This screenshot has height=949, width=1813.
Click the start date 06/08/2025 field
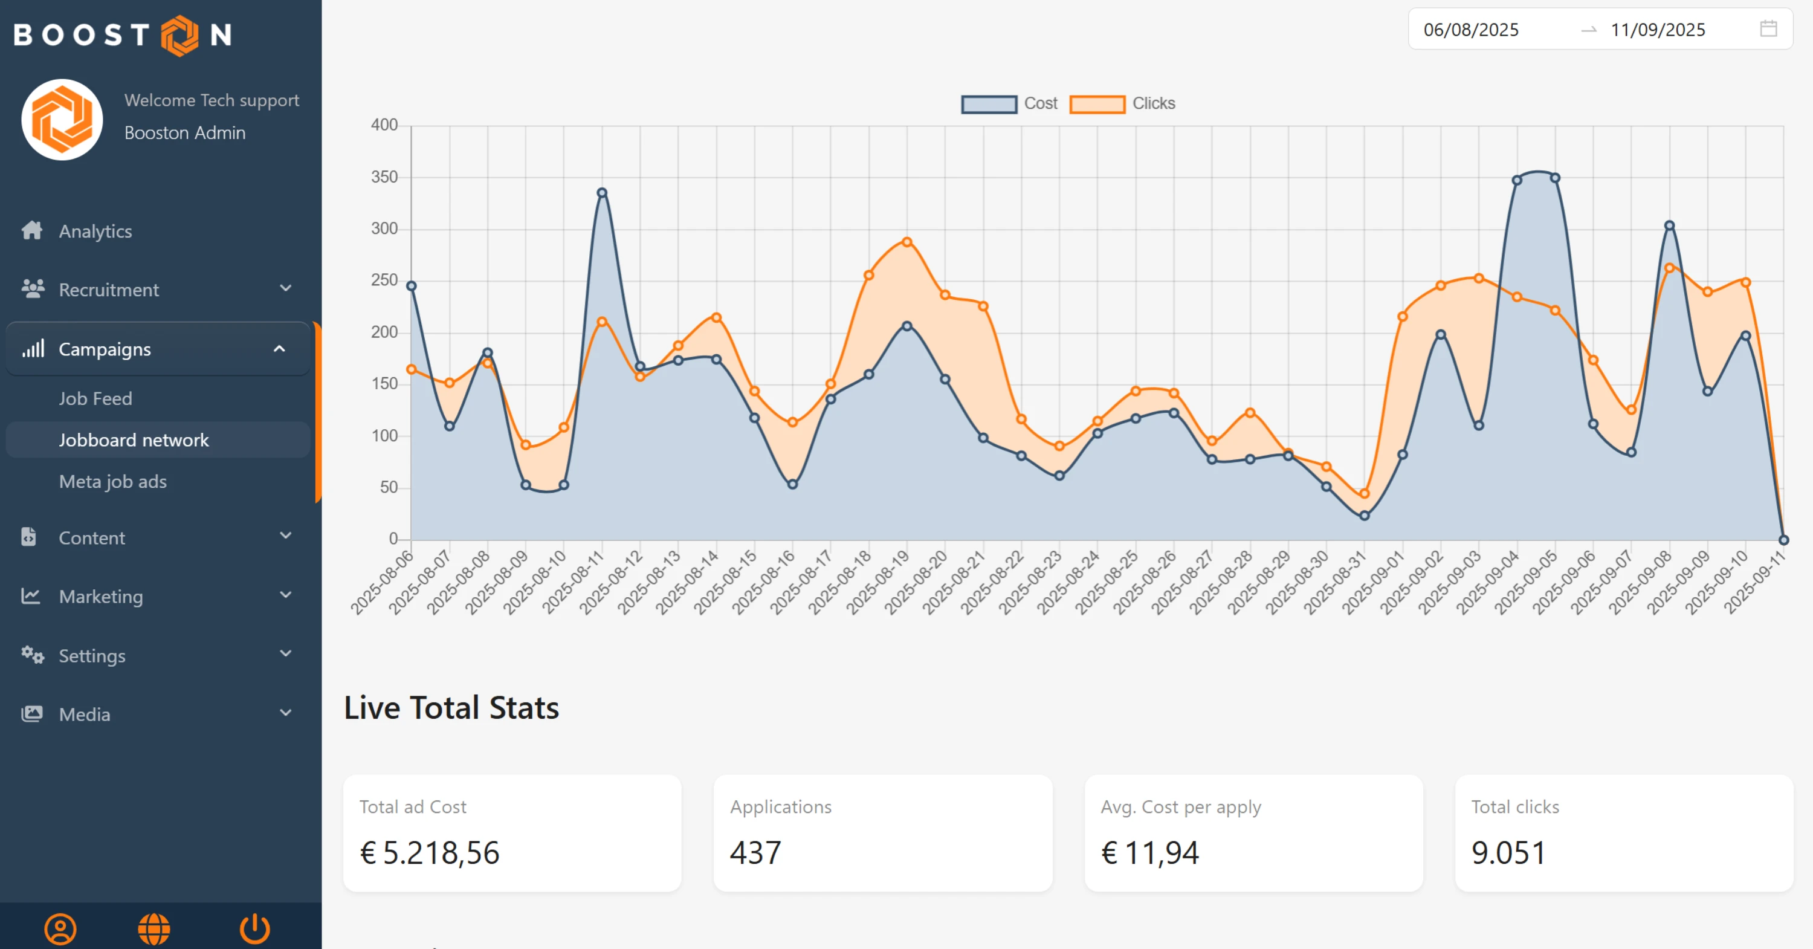pos(1471,30)
